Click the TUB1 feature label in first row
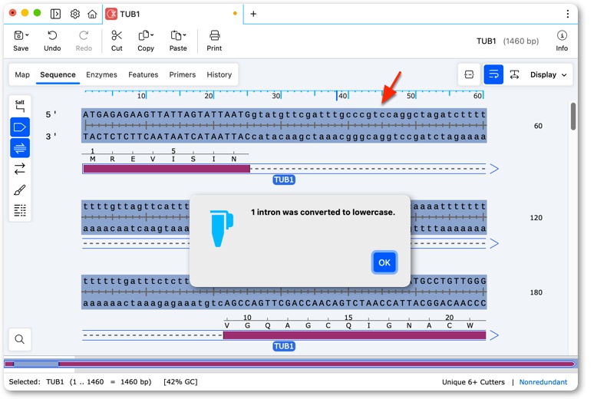Viewport: 607px width, 399px height. 284,180
